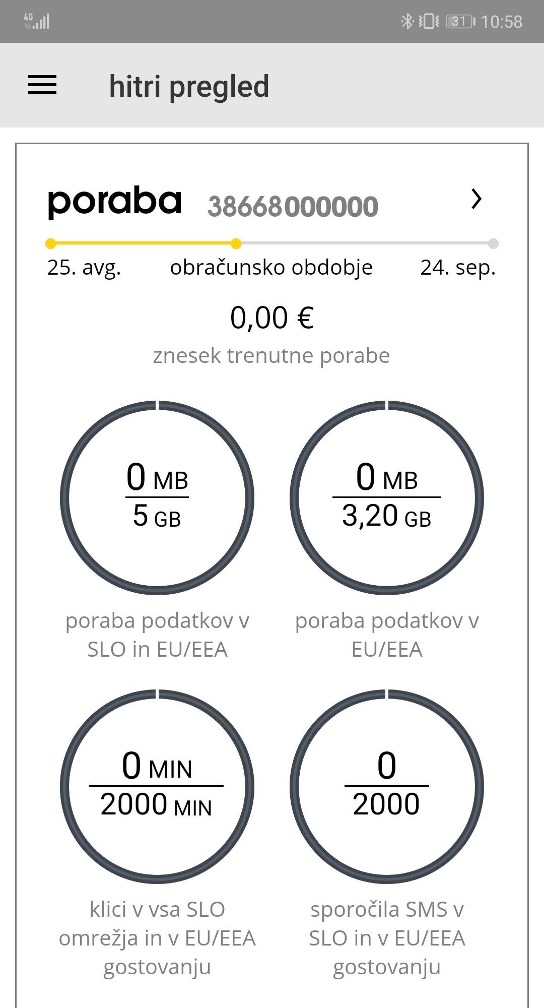Tap the 2000 MIN calls usage circle
Screen dimensions: 544x1008
tap(157, 786)
